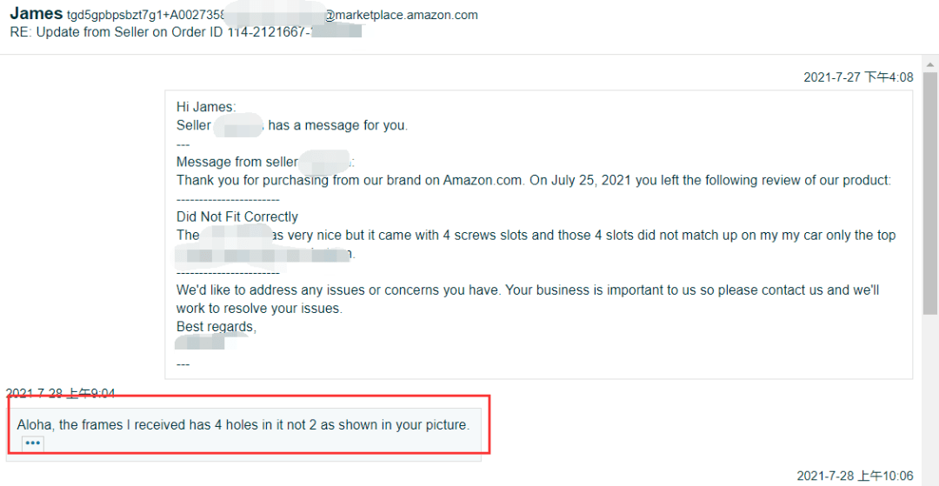Click the subject line "RE: Update from Seller"

[113, 32]
